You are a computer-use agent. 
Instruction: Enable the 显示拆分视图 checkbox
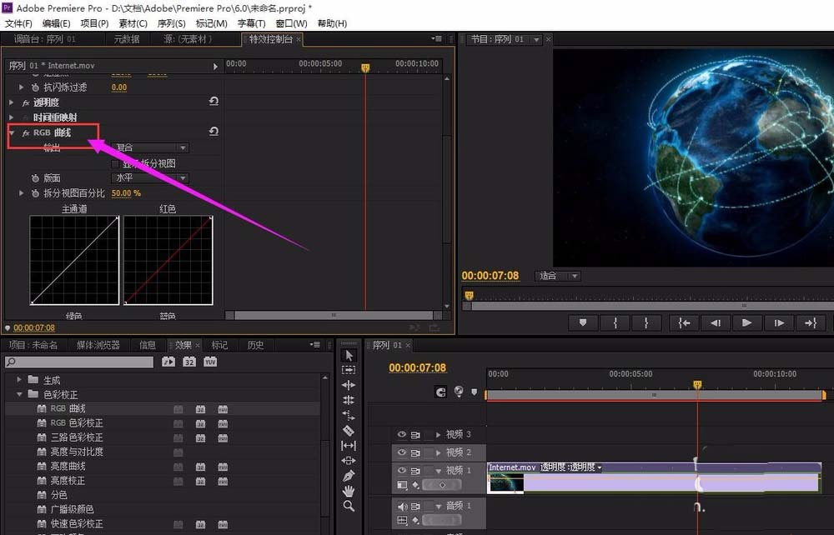[115, 163]
